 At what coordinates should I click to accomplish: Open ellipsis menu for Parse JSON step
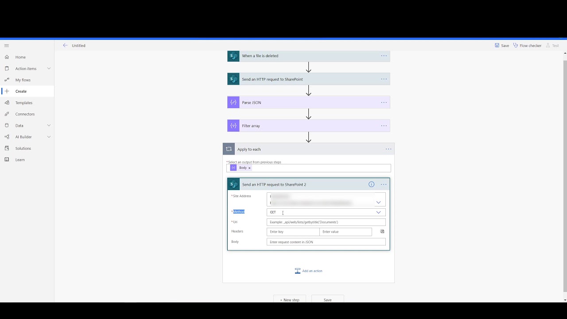[x=384, y=102]
